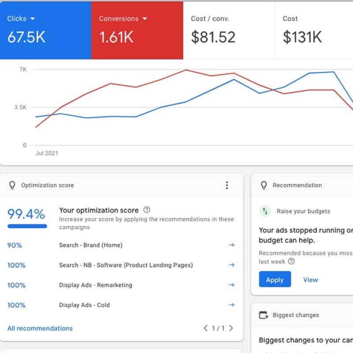Select the Cost metric tile
Viewport: 353px width, 353px height.
(313, 30)
